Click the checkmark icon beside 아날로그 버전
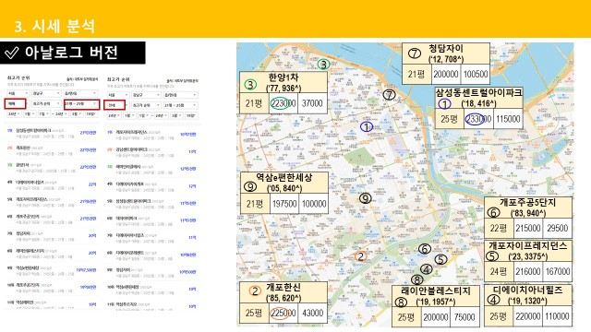The image size is (591, 332). tap(12, 53)
